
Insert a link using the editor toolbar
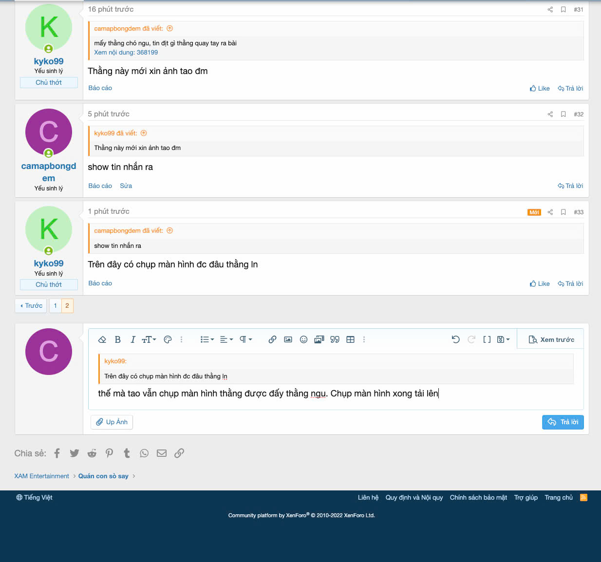click(272, 339)
